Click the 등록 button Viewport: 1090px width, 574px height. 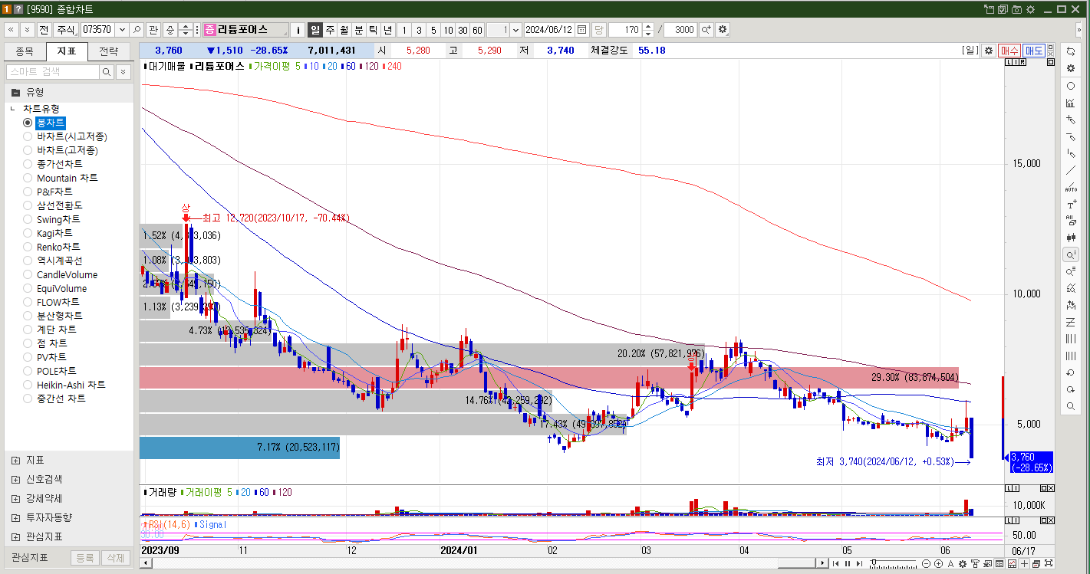coord(84,558)
